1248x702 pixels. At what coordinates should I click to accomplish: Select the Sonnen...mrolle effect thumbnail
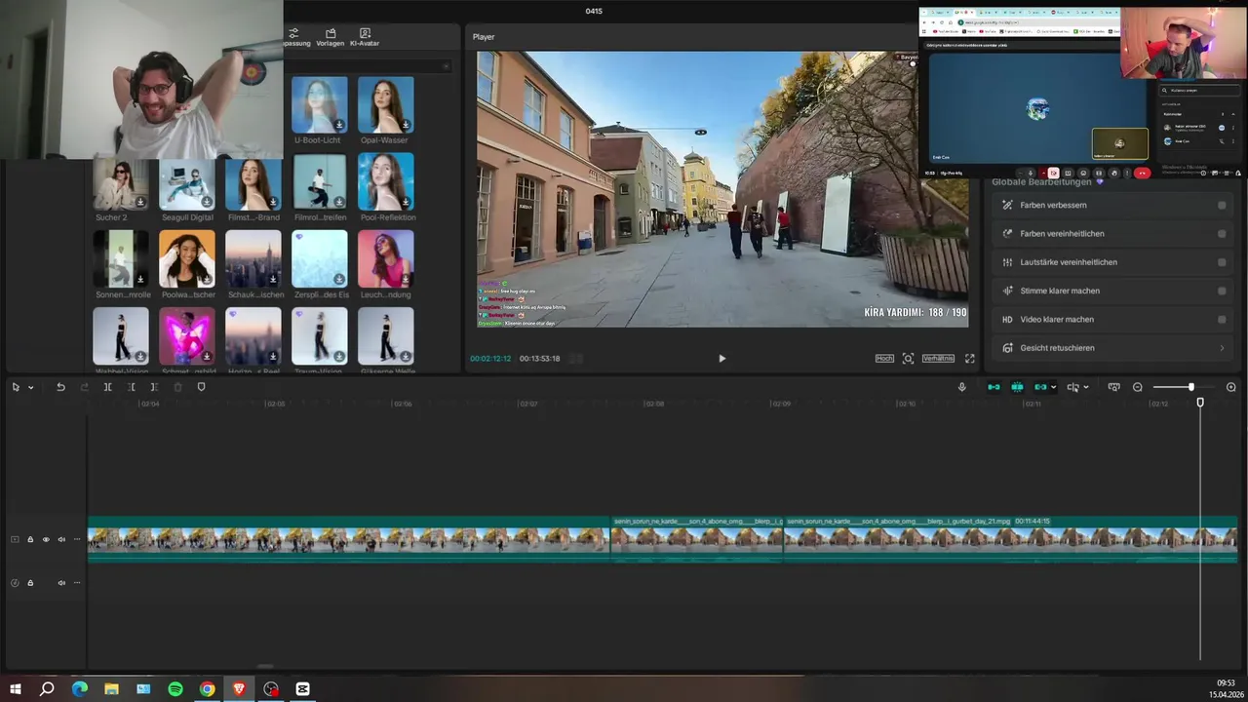pos(121,258)
